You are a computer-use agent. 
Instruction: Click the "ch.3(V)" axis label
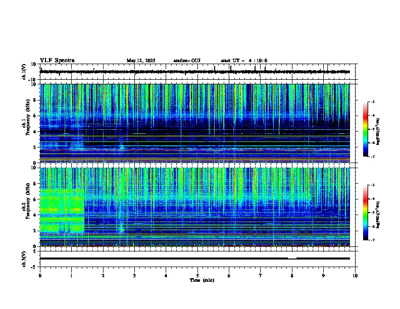pyautogui.click(x=24, y=259)
